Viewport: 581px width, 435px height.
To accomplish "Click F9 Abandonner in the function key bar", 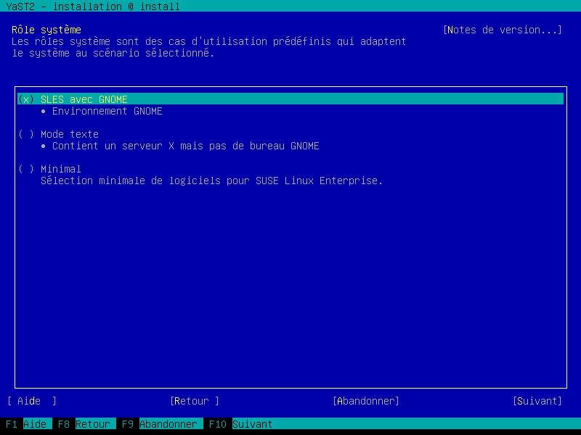I will coord(160,424).
